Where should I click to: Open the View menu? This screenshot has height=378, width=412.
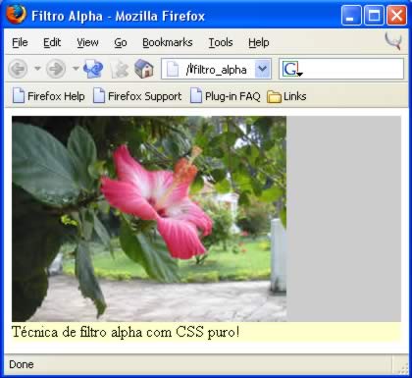coord(87,42)
